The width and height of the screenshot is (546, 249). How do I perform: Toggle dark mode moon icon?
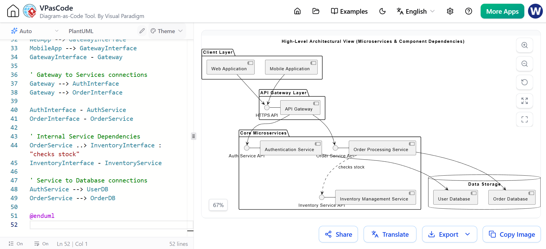[x=382, y=11]
